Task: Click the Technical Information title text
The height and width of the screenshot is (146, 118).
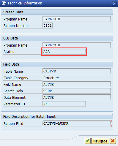Action: (x=25, y=3)
